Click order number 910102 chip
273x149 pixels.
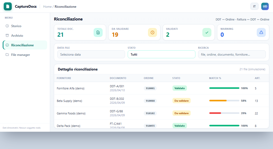[150, 113]
